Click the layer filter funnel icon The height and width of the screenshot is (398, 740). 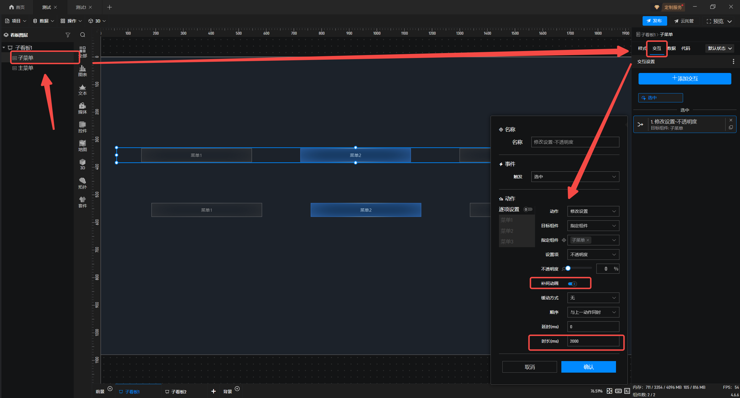click(68, 35)
